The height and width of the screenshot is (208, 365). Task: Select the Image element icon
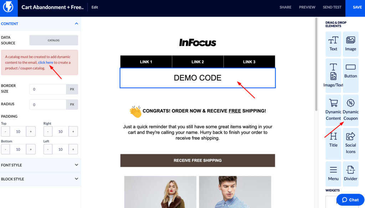pos(350,40)
